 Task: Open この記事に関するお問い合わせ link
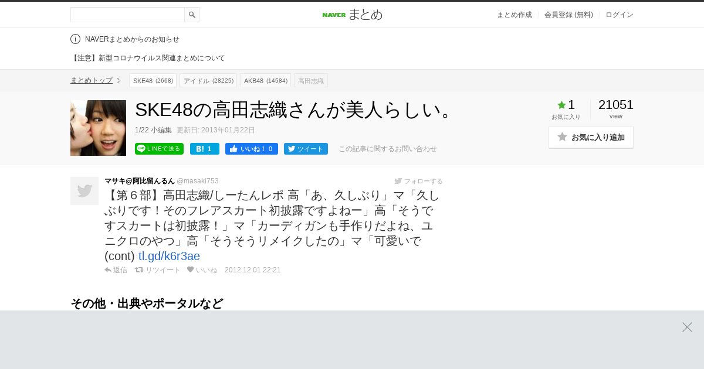pos(388,149)
